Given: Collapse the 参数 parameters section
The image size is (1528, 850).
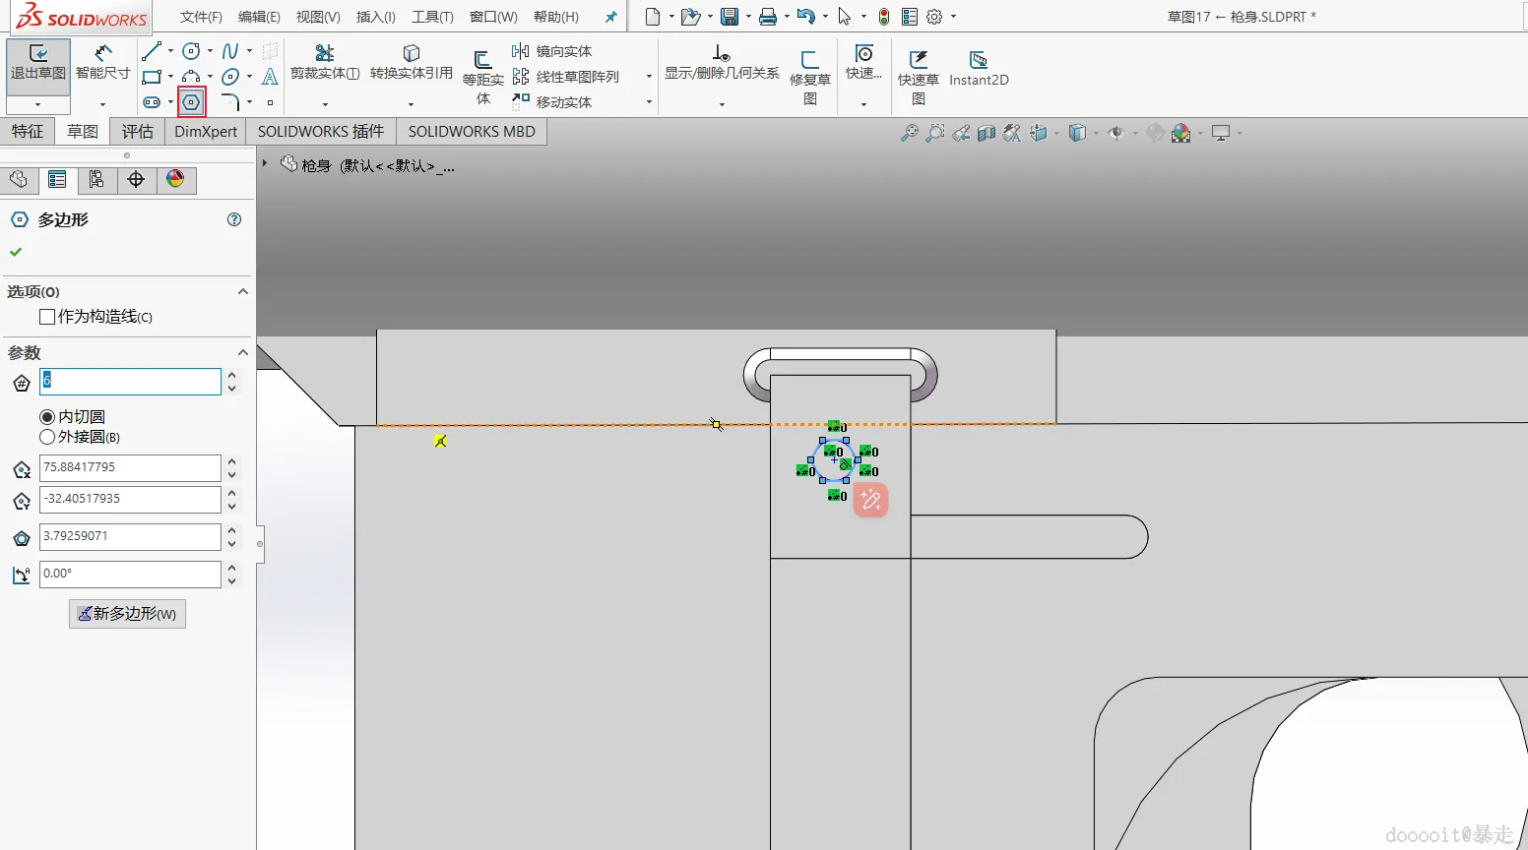Looking at the screenshot, I should 243,353.
